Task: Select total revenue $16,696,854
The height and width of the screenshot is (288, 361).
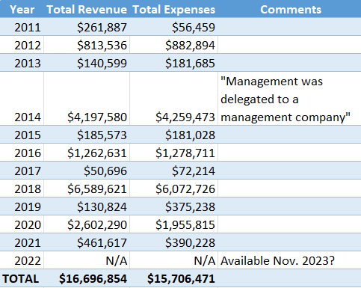Action: pos(87,278)
